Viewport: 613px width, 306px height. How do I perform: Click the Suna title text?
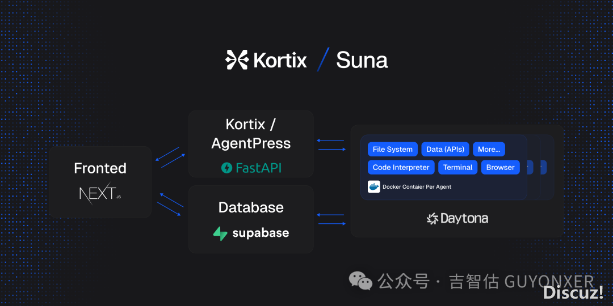[x=362, y=61]
